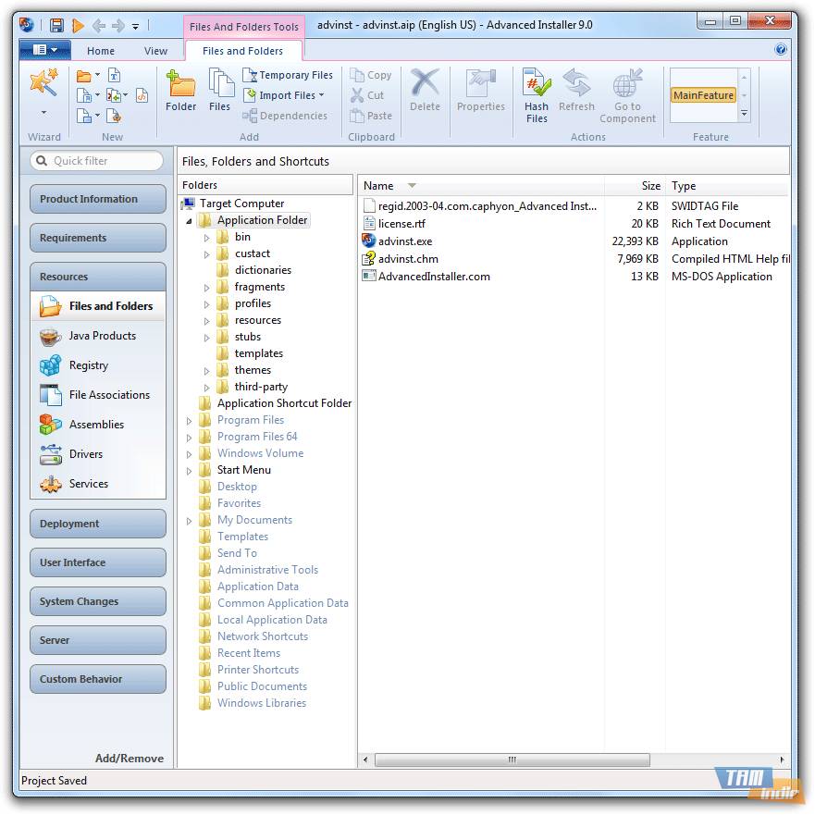815x815 pixels.
Task: Click the Product Information section button
Action: (x=97, y=199)
